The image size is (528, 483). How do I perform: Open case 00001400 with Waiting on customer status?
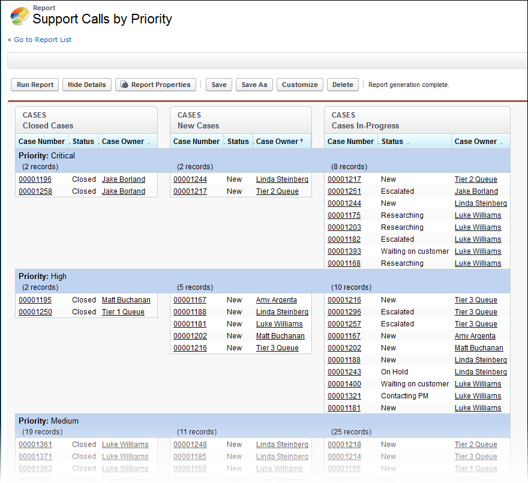click(x=344, y=383)
